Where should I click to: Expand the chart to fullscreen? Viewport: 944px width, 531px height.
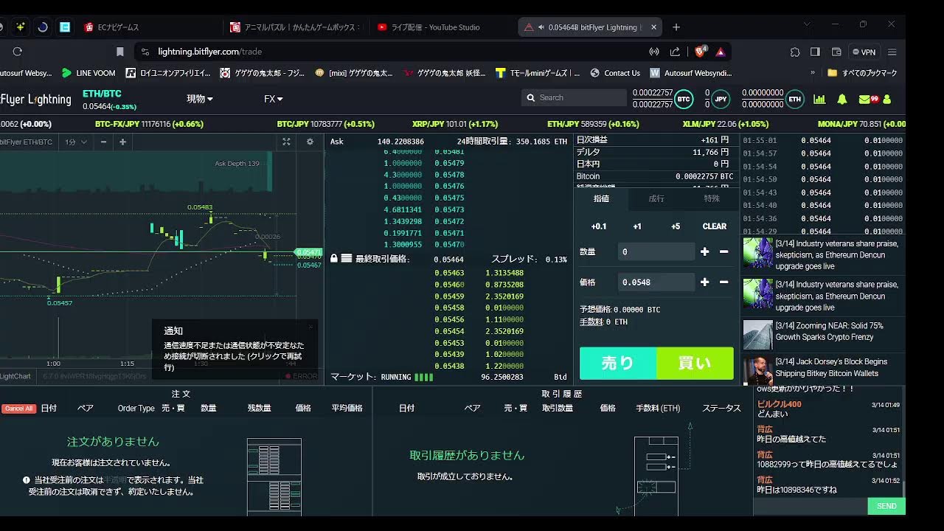pos(287,142)
